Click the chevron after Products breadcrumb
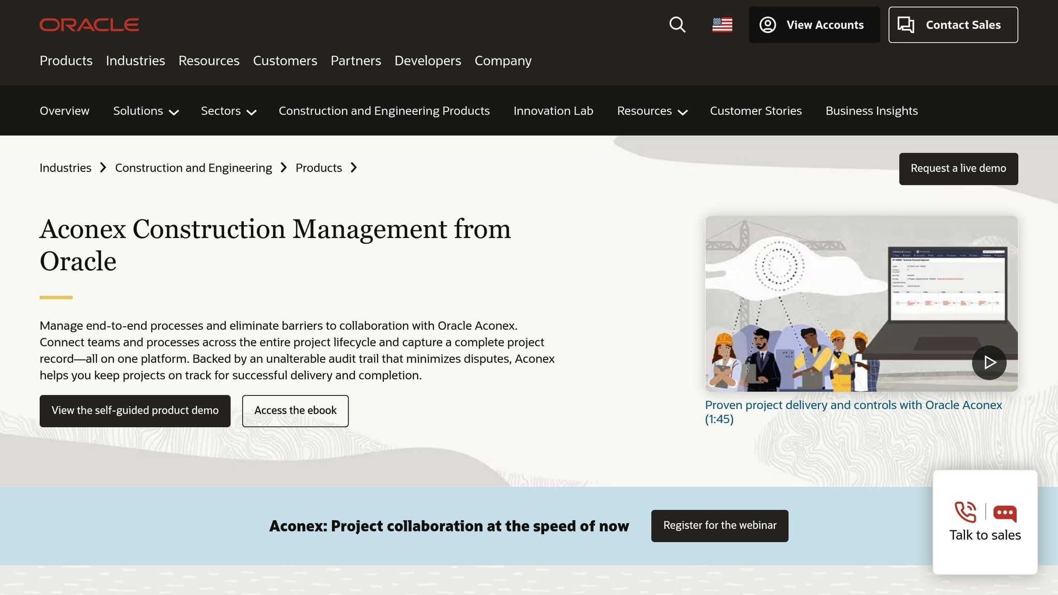This screenshot has height=595, width=1058. coord(353,167)
